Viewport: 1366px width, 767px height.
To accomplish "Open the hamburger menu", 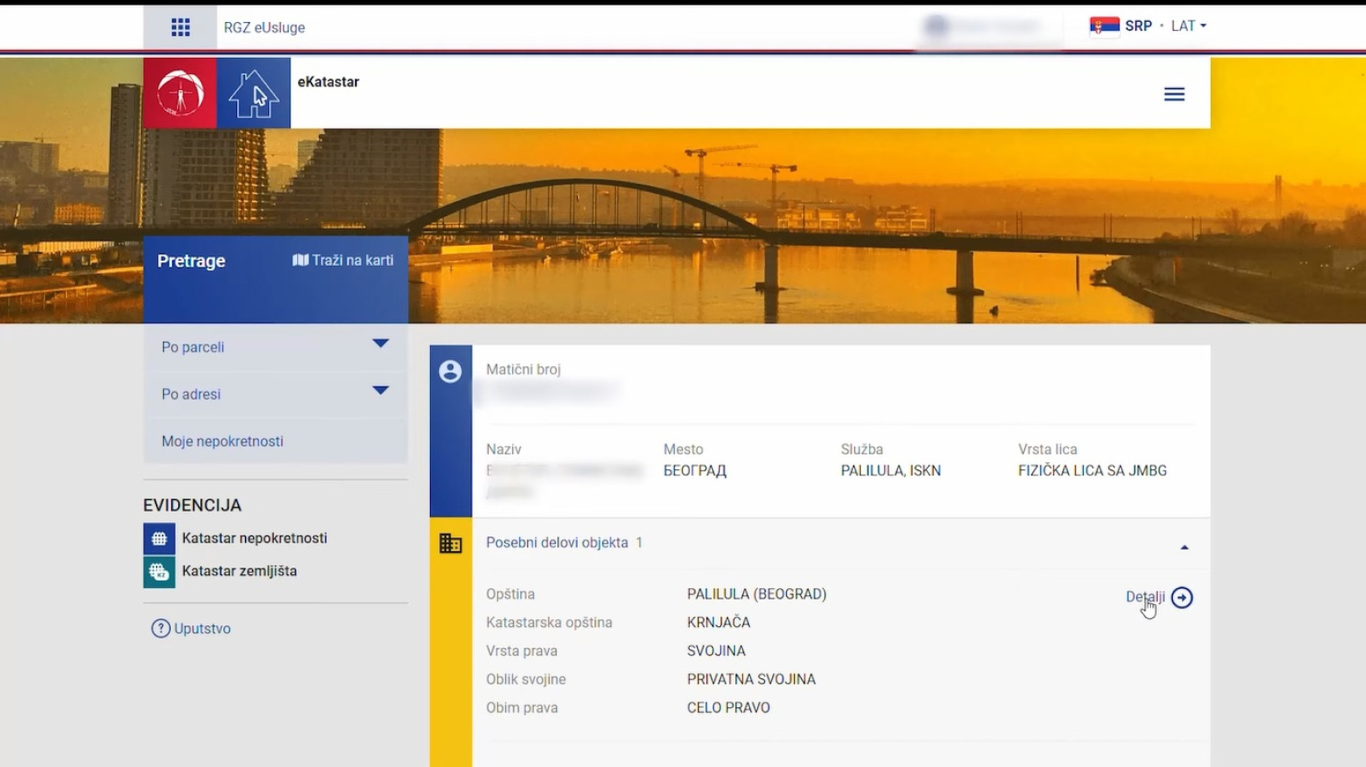I will (1174, 93).
